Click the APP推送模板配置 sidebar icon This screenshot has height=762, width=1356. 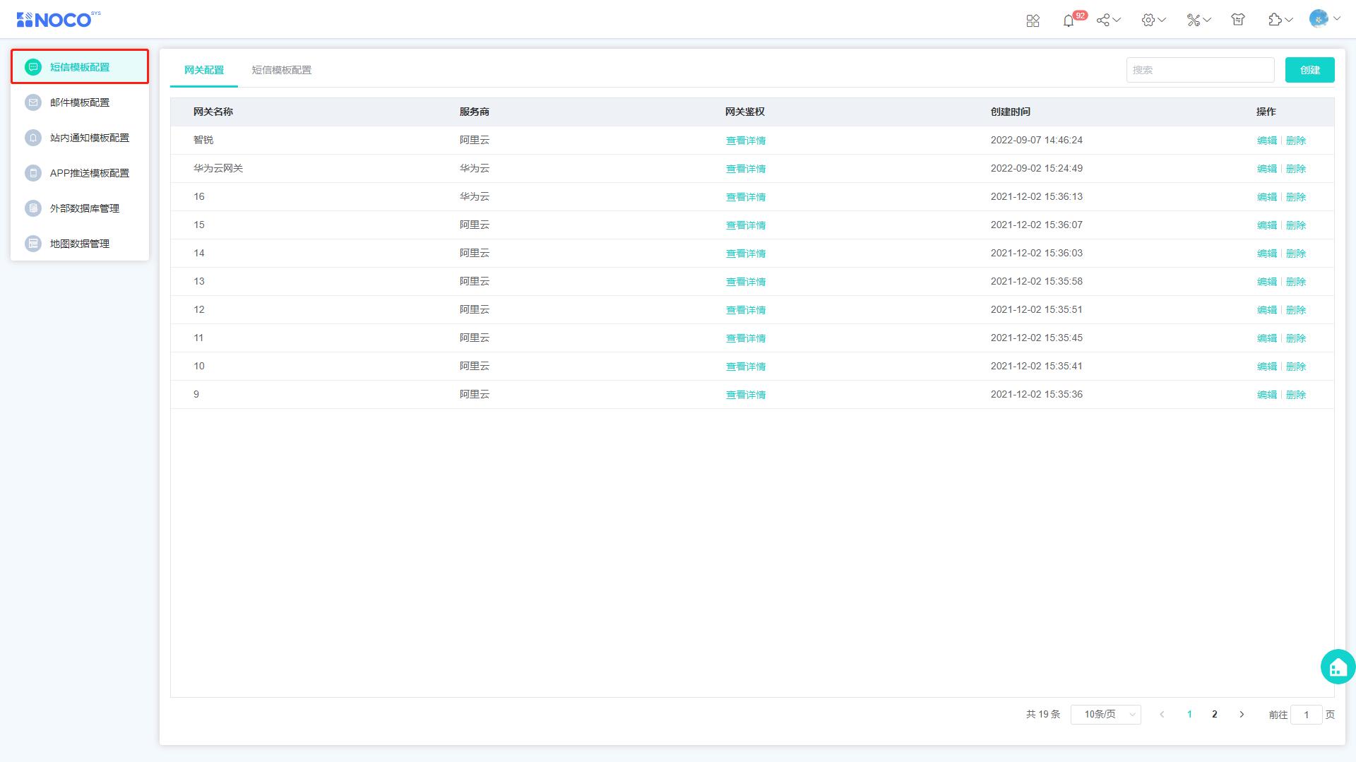[33, 173]
